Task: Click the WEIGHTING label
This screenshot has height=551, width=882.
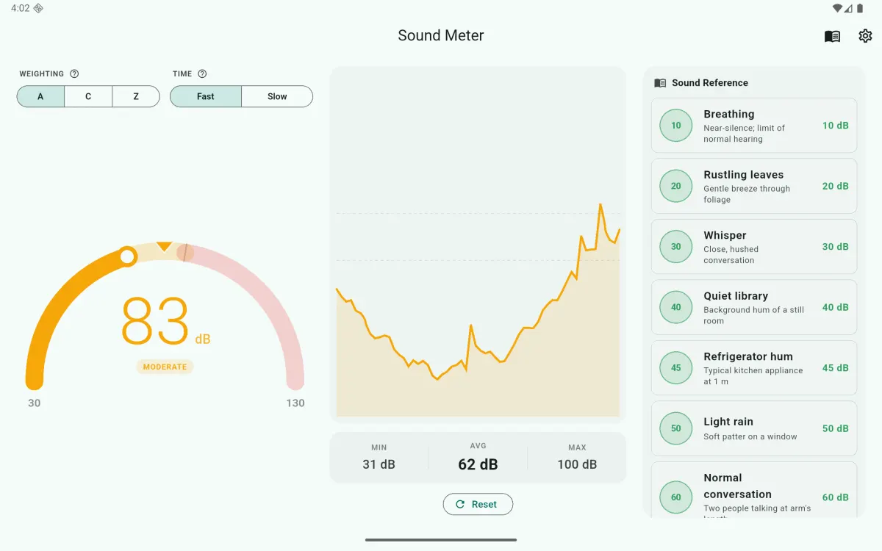Action: (x=41, y=74)
